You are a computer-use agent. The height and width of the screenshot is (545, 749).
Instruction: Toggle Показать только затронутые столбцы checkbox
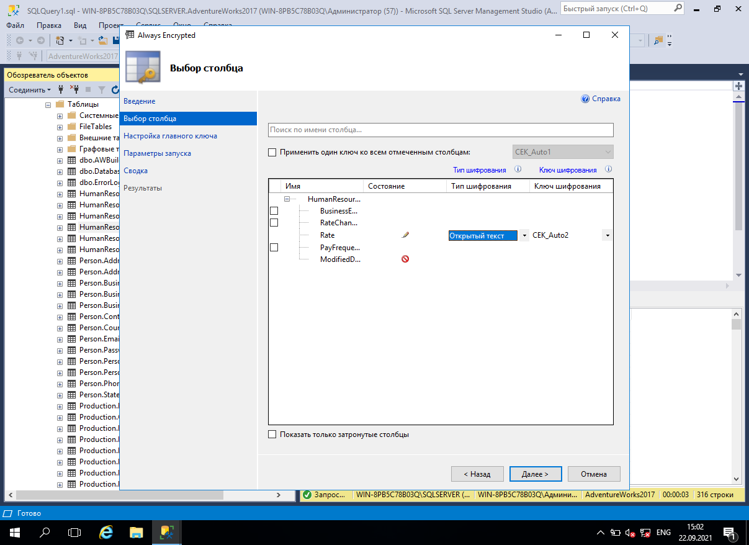point(272,435)
